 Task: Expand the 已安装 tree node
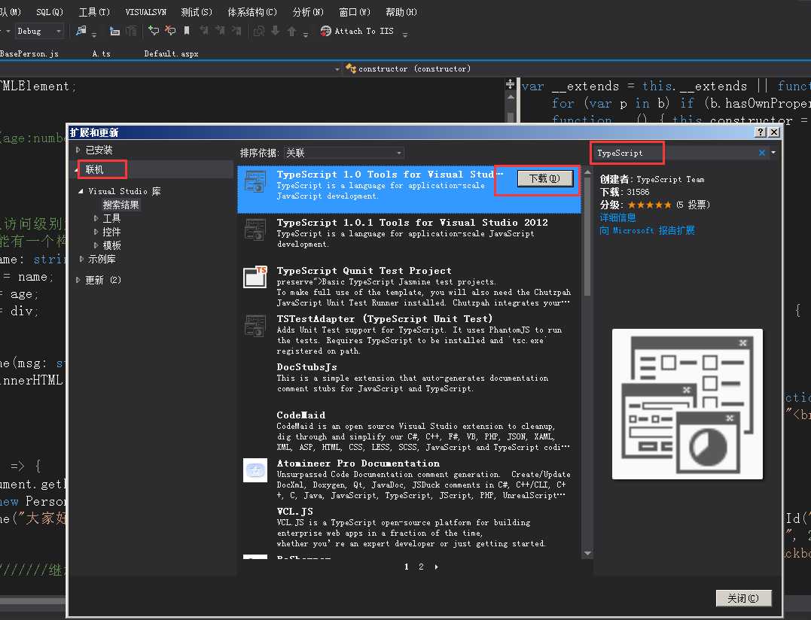coord(78,150)
